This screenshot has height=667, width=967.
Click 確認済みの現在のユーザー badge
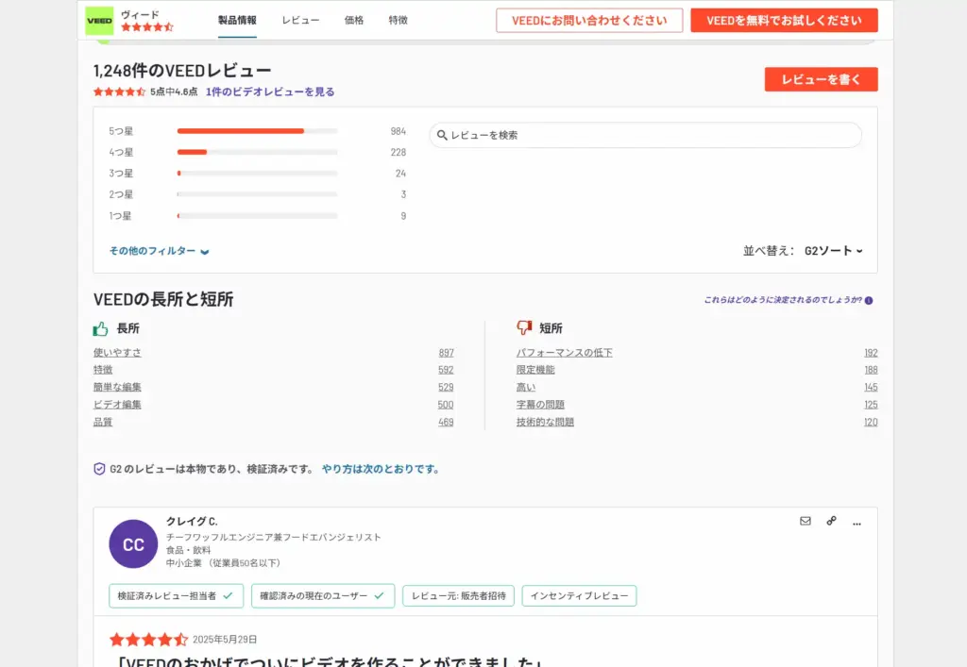coord(323,596)
